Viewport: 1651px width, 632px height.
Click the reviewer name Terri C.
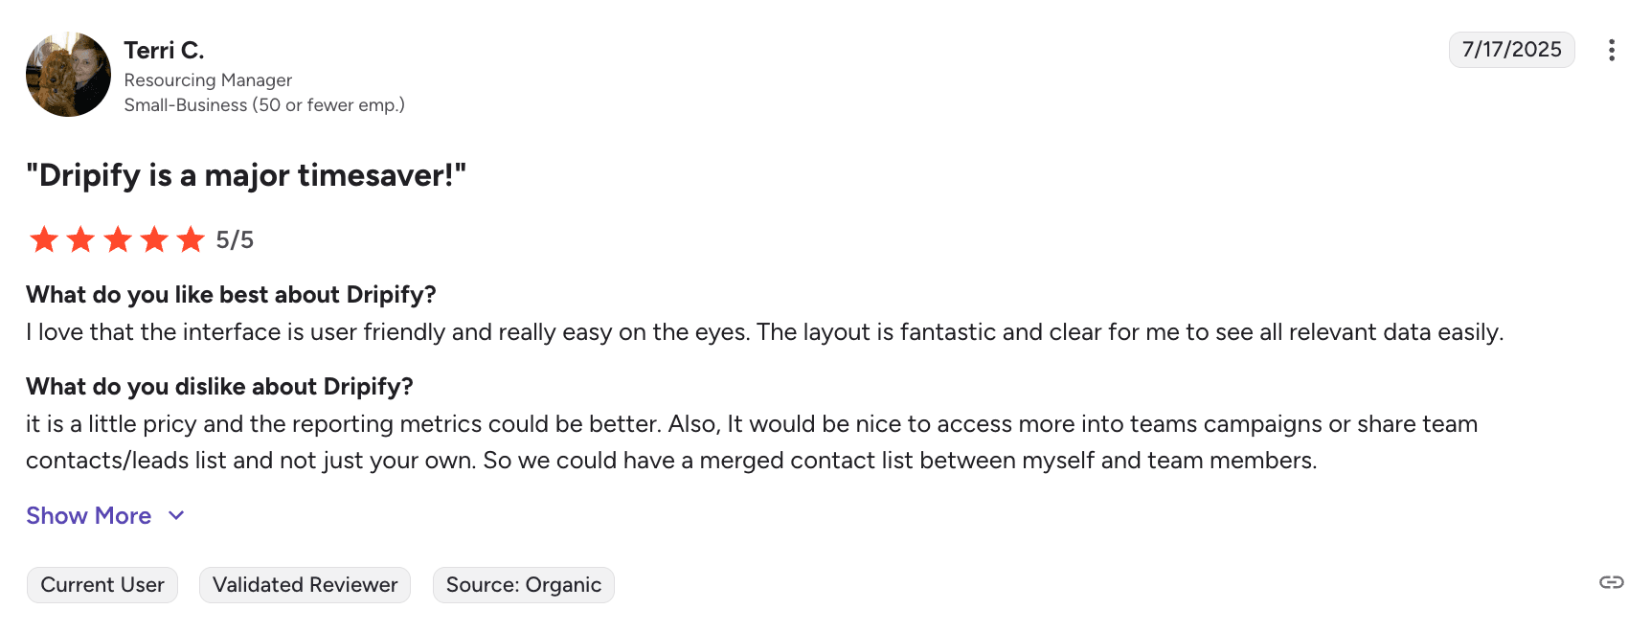tap(164, 51)
